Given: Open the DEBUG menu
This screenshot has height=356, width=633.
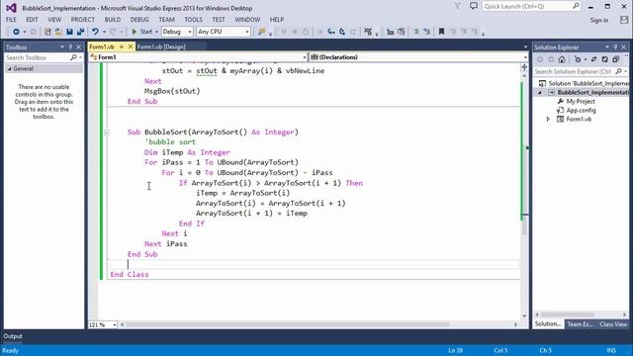Looking at the screenshot, I should (x=139, y=20).
